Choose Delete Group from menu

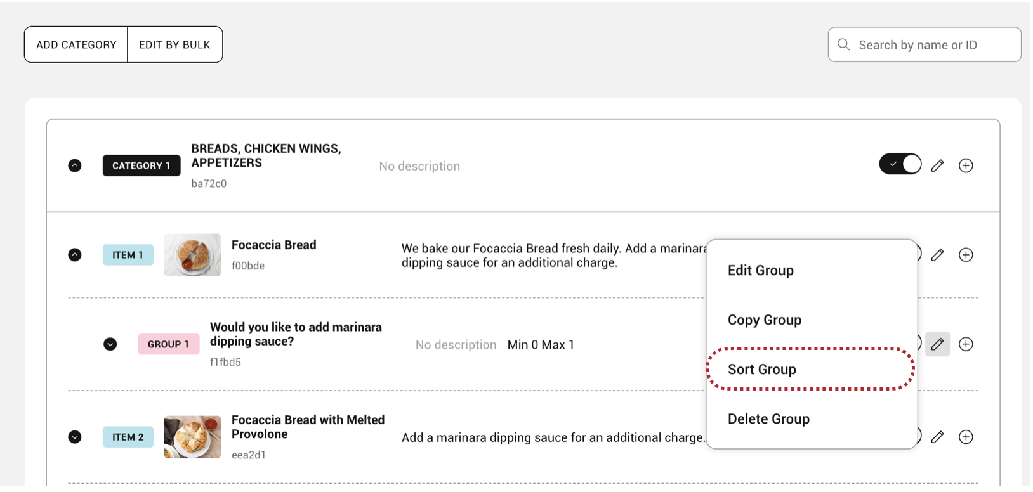tap(768, 418)
